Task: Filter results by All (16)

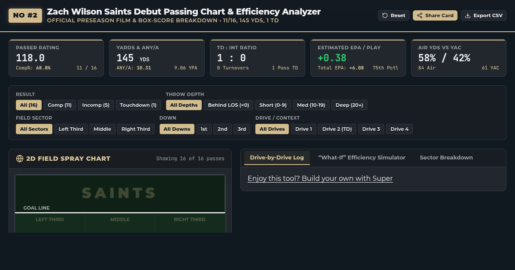Action: pos(29,105)
